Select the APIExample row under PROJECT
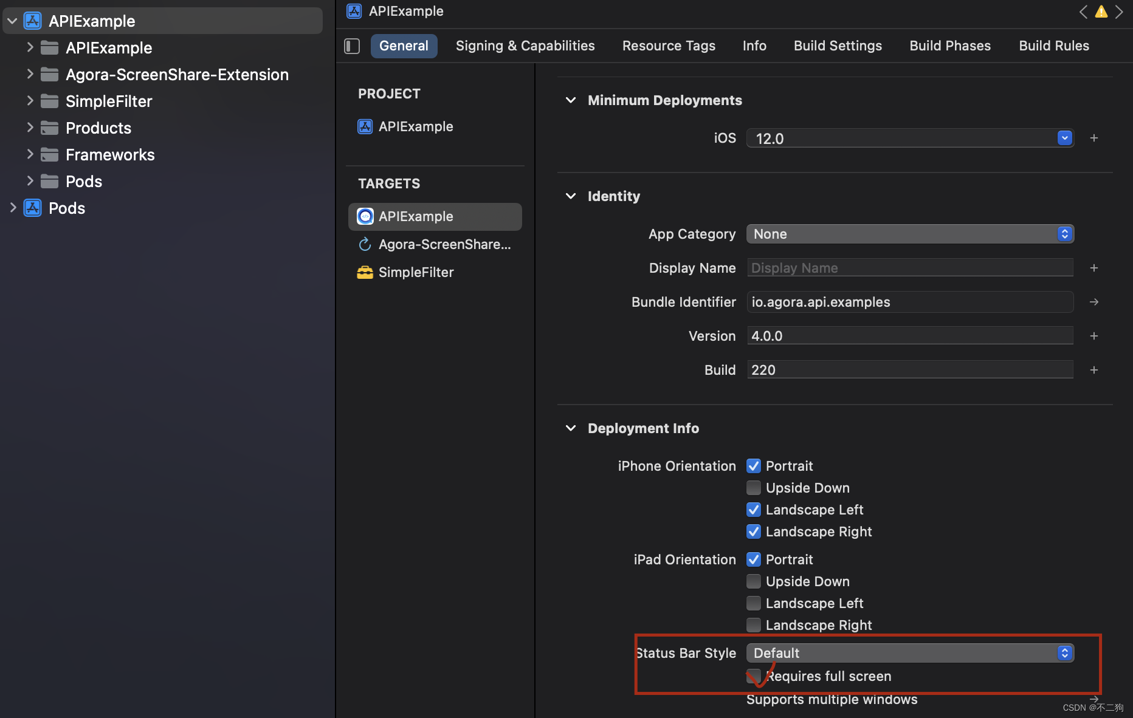The width and height of the screenshot is (1133, 718). click(435, 126)
